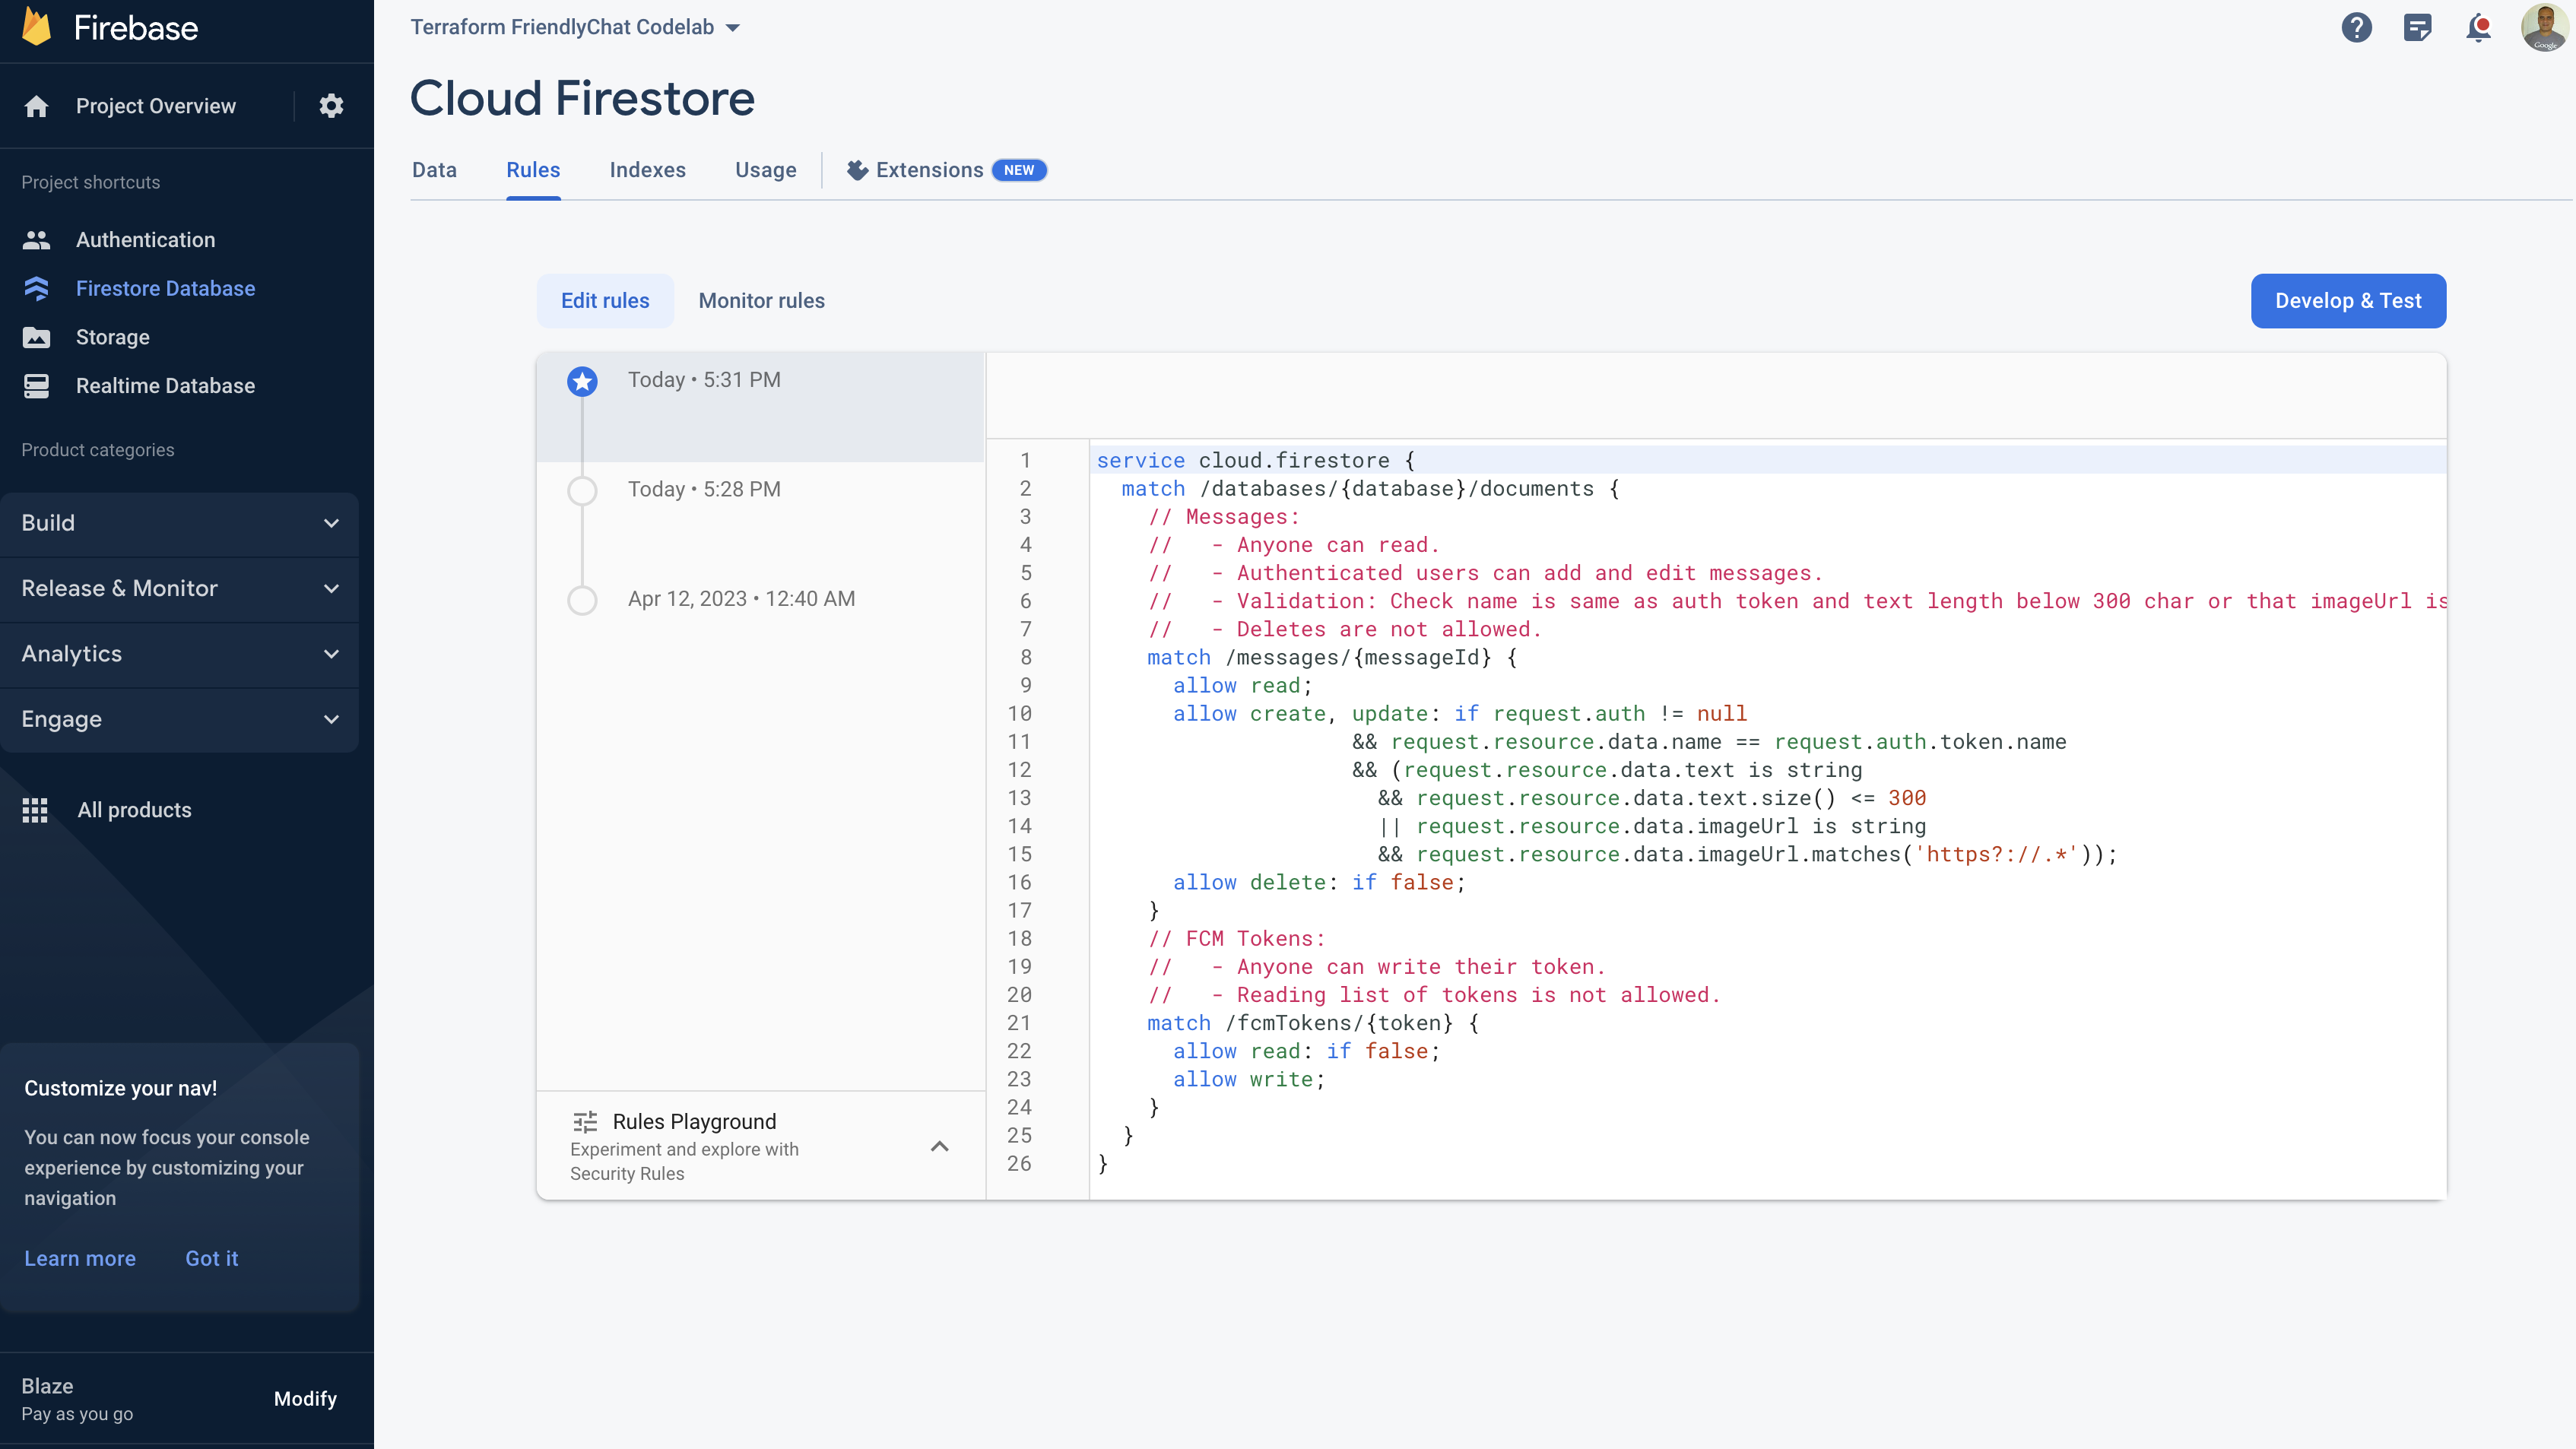Open Authentication section in sidebar
The height and width of the screenshot is (1449, 2576).
tap(145, 239)
